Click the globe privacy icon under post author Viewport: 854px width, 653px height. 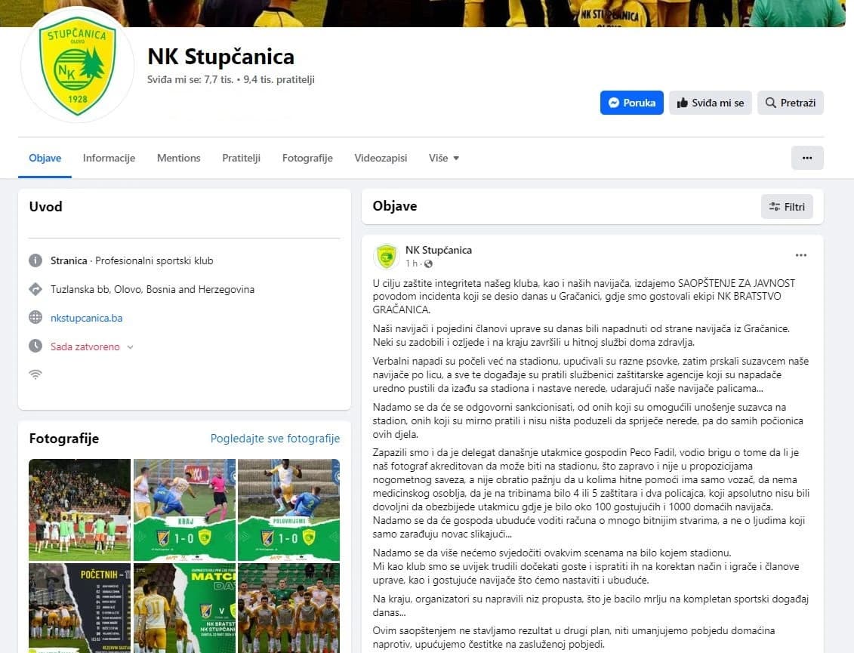(428, 264)
